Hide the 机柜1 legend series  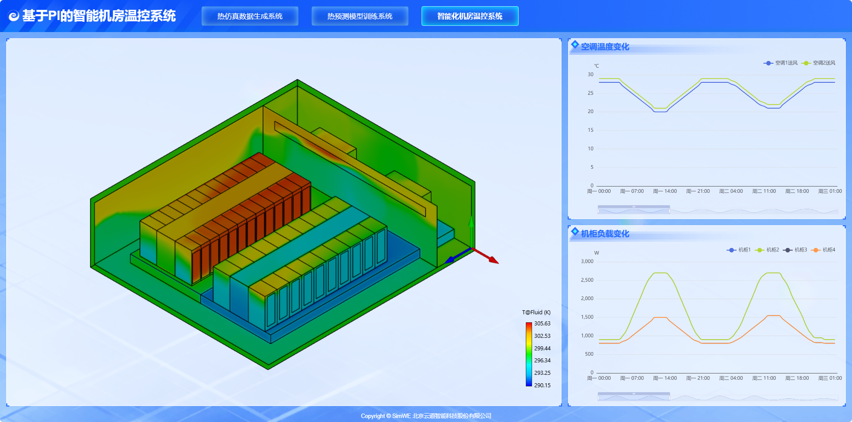coord(738,250)
